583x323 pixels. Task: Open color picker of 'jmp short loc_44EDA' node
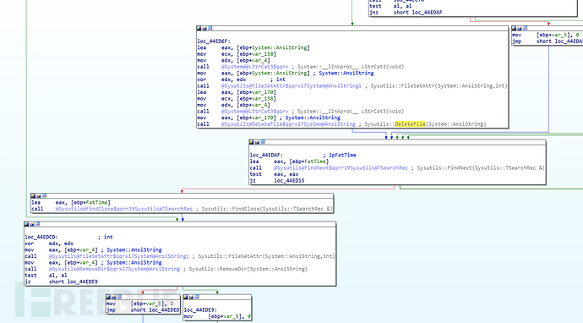click(x=515, y=28)
